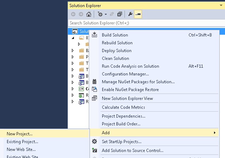Choose Clean Solution menu entry
This screenshot has height=158, width=225.
tap(115, 58)
